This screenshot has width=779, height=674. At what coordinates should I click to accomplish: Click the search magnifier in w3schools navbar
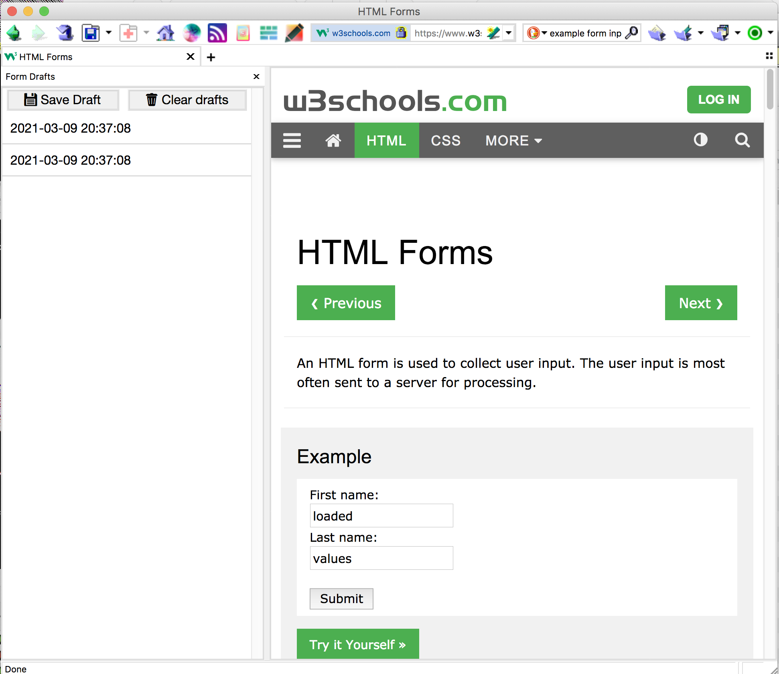click(742, 140)
